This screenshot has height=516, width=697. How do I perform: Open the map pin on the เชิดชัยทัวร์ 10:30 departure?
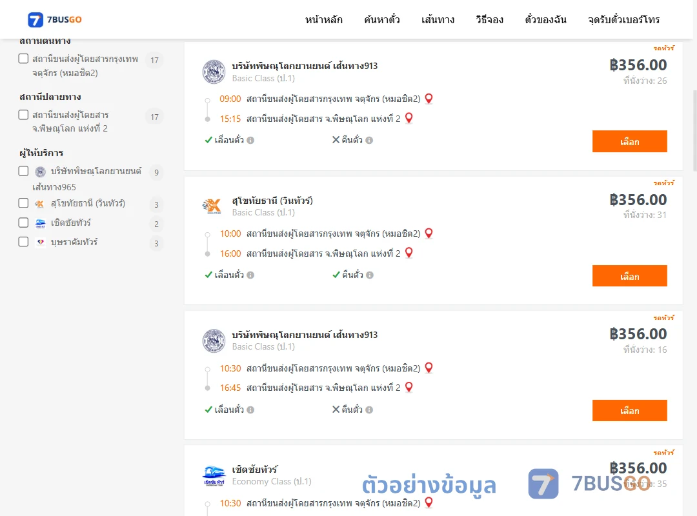click(429, 502)
